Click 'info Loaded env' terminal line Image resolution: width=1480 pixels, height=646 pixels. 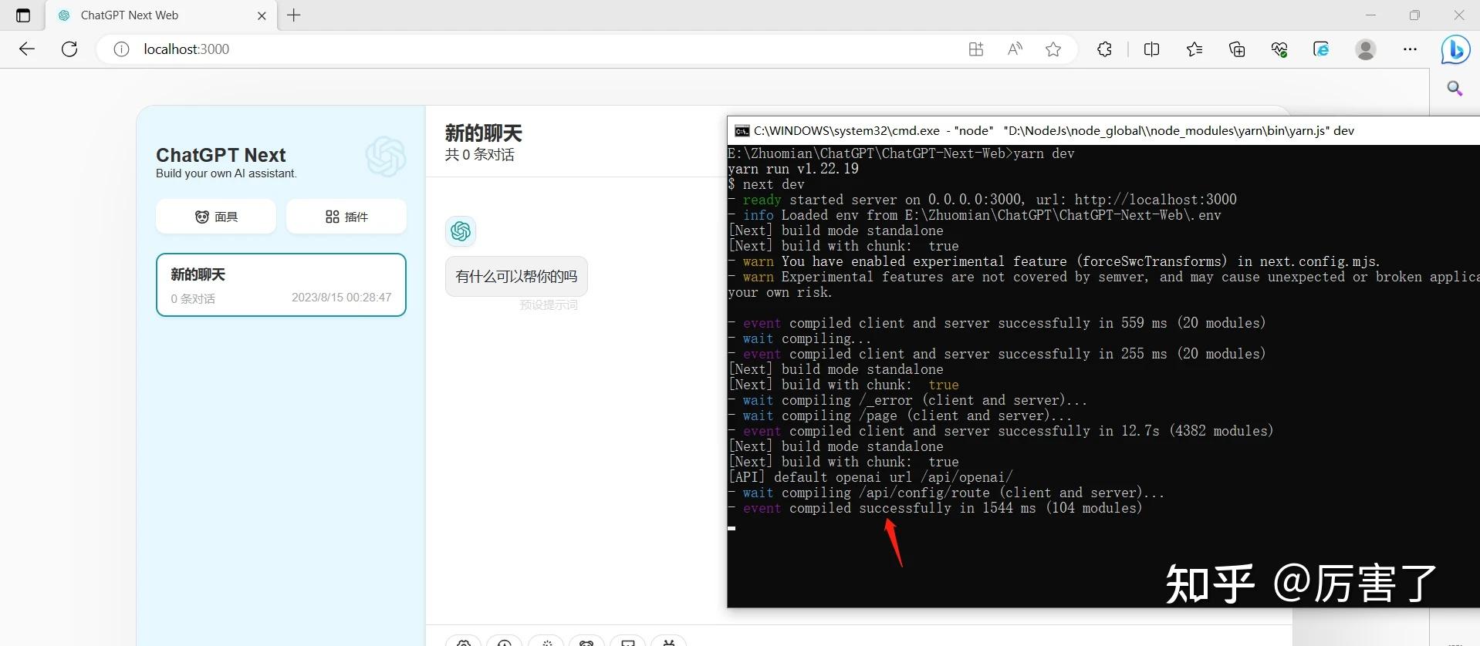[x=975, y=215]
